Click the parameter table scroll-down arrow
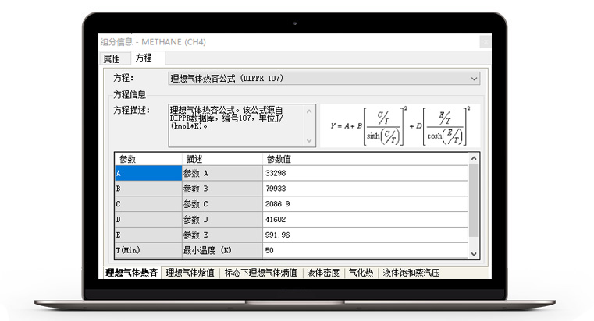The width and height of the screenshot is (594, 321). point(474,254)
